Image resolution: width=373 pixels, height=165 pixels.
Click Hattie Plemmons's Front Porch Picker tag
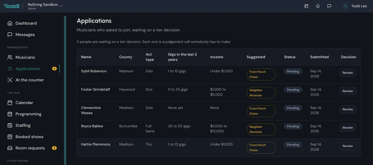[x=261, y=148]
